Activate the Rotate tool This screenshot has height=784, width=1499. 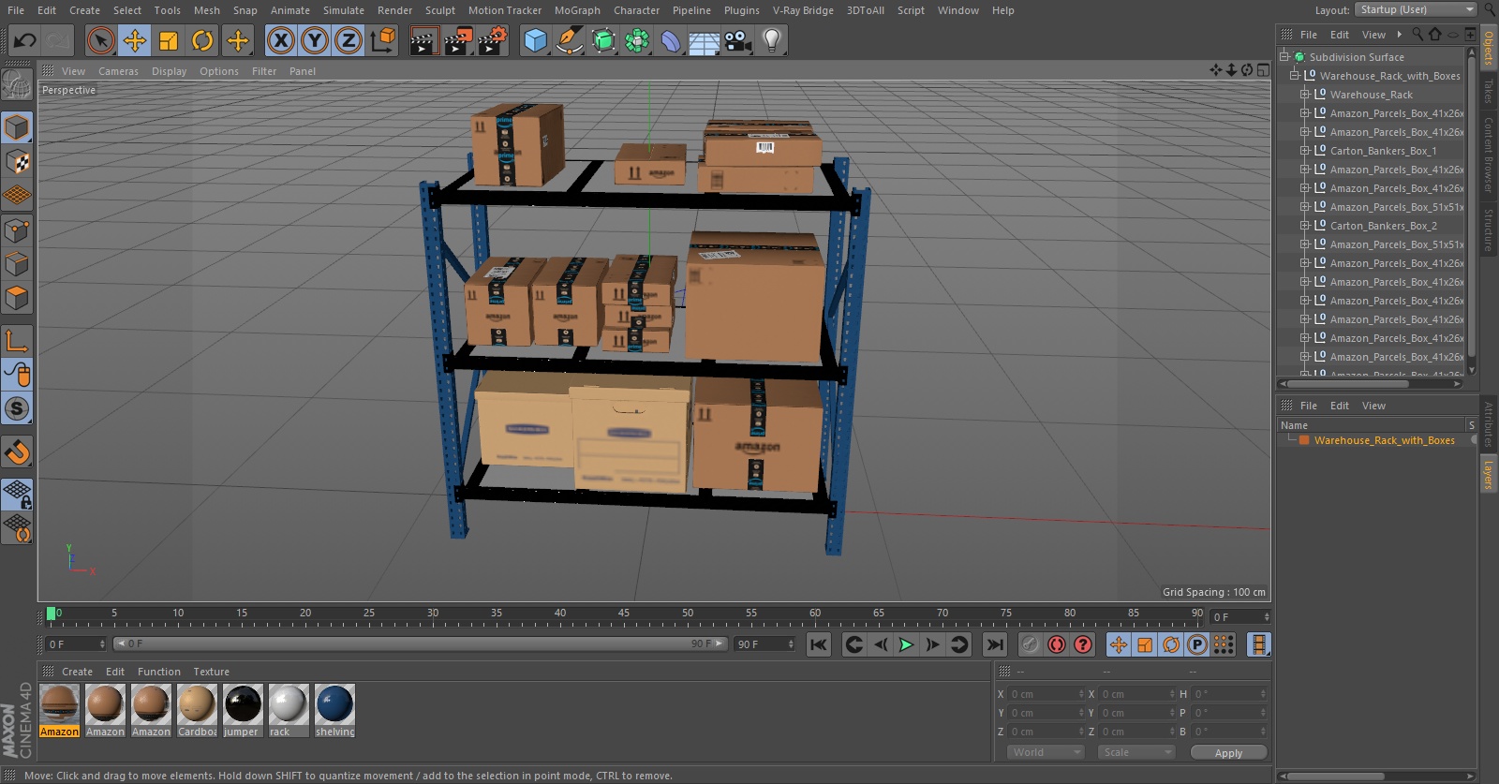tap(202, 40)
